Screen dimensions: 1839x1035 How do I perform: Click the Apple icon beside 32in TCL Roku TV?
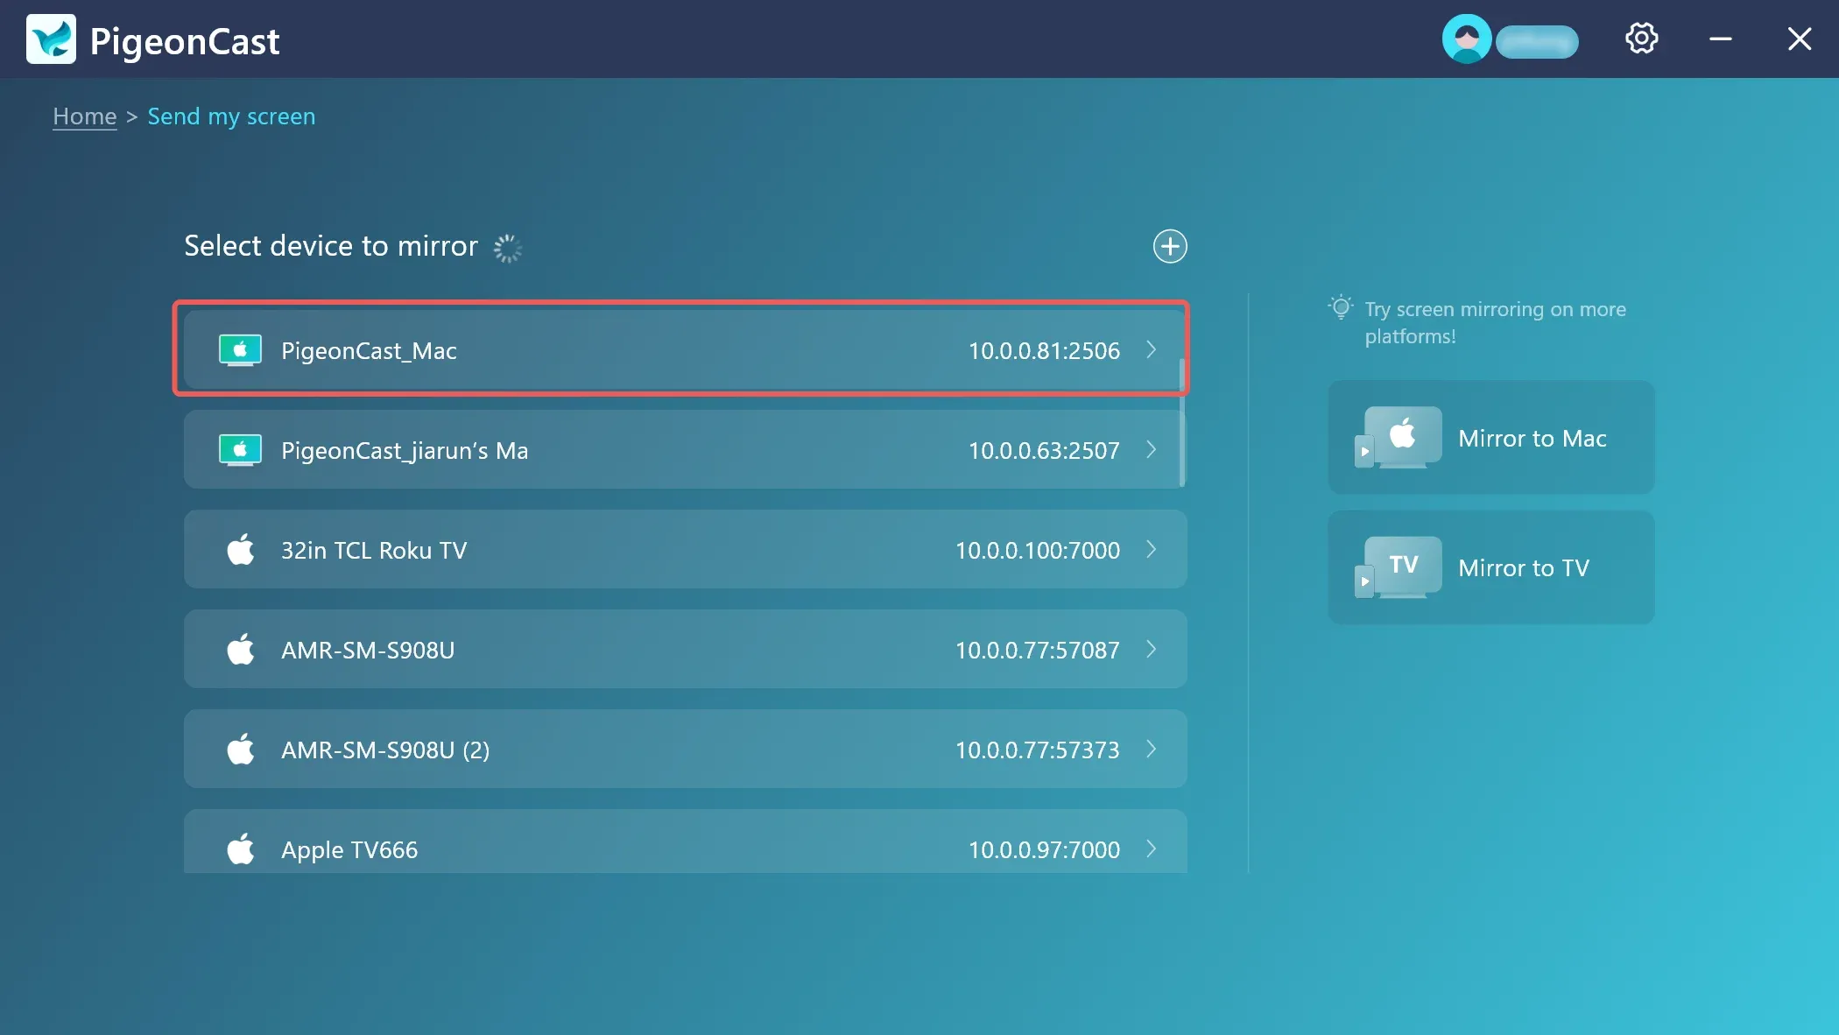(241, 550)
